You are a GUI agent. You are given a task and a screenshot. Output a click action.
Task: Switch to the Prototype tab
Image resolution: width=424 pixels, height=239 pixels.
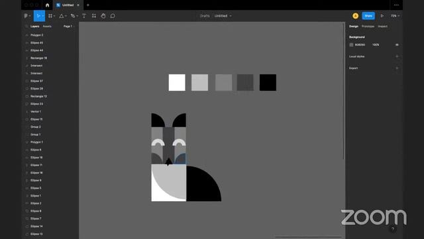(368, 27)
